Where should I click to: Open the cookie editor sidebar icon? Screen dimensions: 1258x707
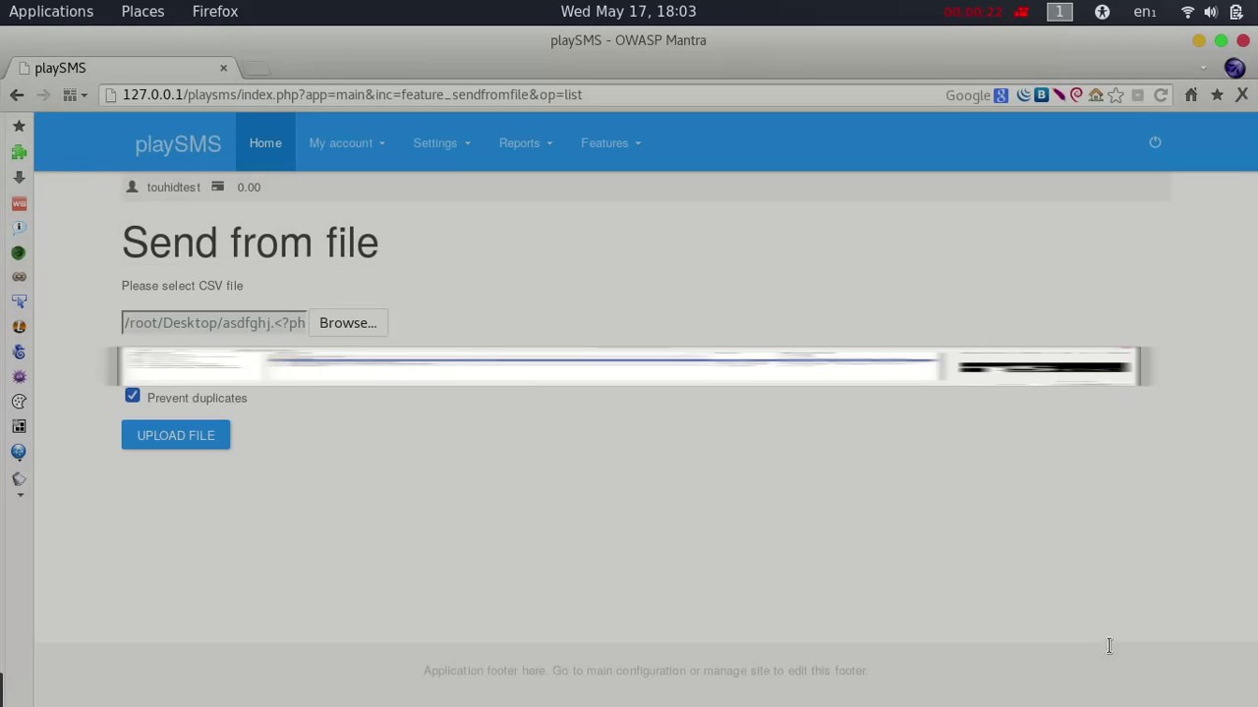[19, 402]
